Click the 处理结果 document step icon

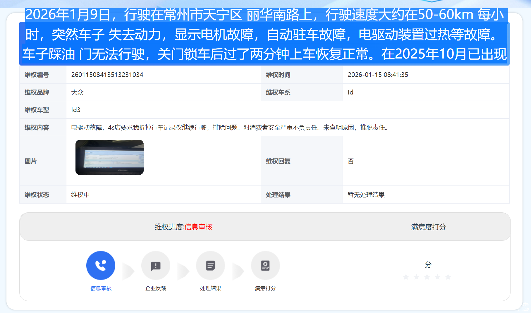(210, 265)
